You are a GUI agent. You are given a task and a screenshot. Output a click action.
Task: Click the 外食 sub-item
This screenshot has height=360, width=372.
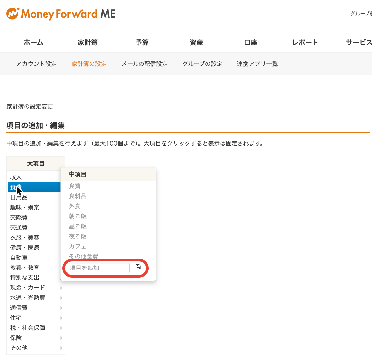coord(75,206)
